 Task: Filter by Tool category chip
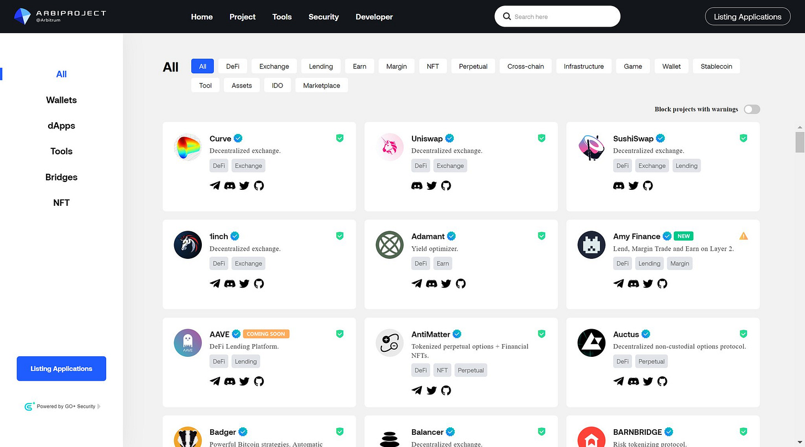[x=206, y=86]
